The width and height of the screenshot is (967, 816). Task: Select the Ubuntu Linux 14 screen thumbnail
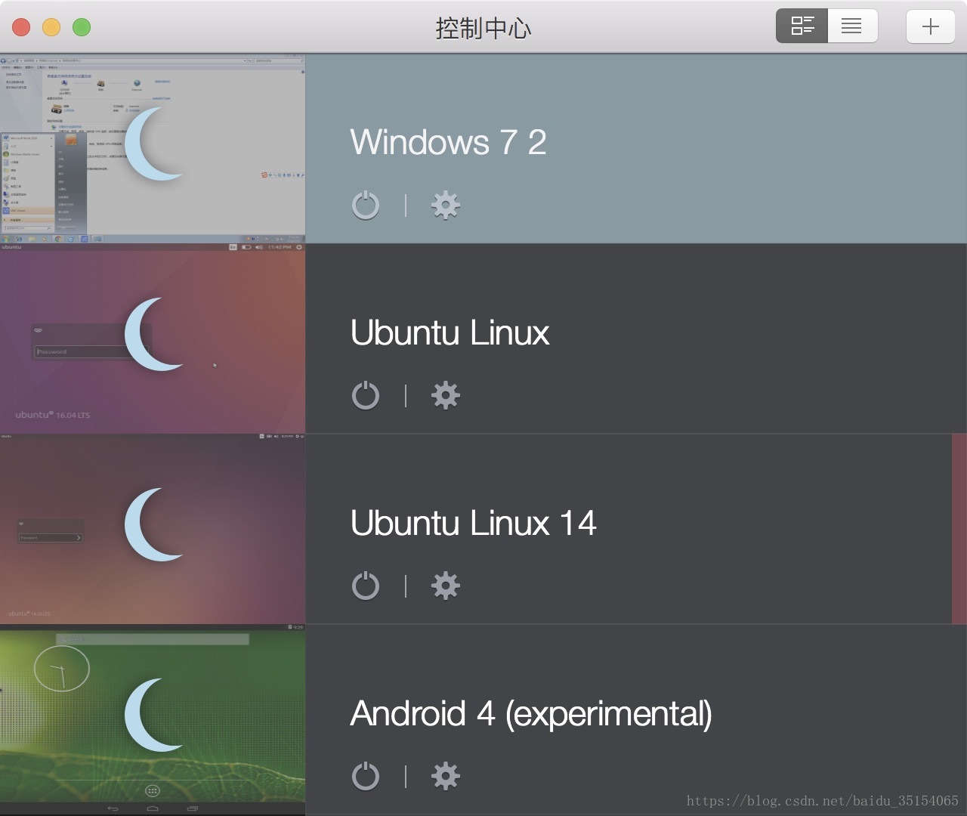point(153,529)
